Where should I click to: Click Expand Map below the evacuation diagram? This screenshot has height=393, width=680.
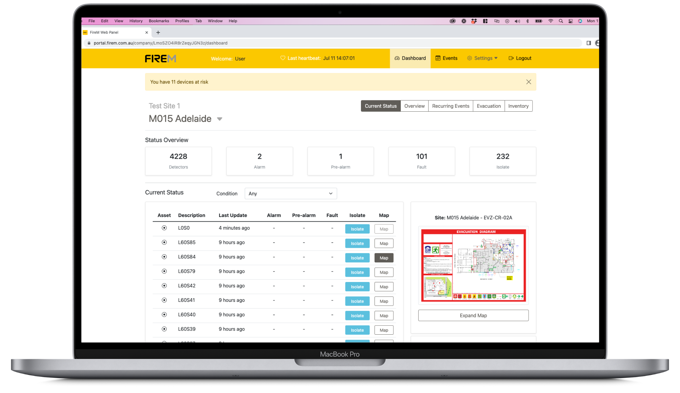tap(473, 315)
